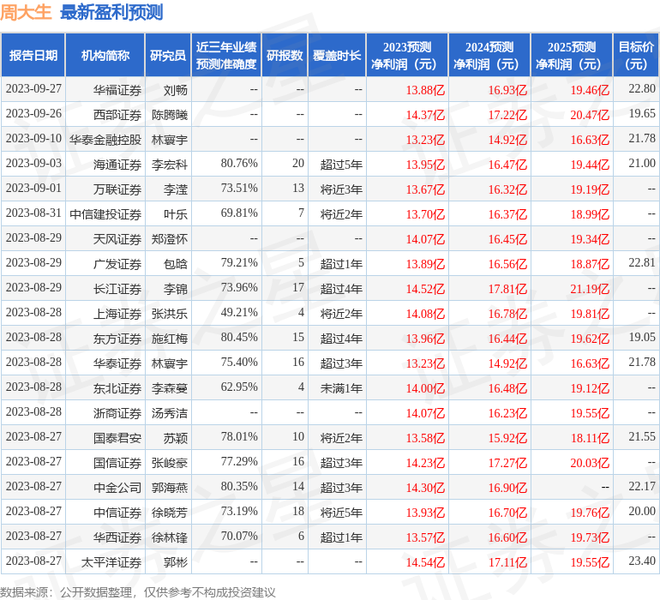Click accuracy value 73.51%
This screenshot has width=660, height=600.
click(239, 189)
